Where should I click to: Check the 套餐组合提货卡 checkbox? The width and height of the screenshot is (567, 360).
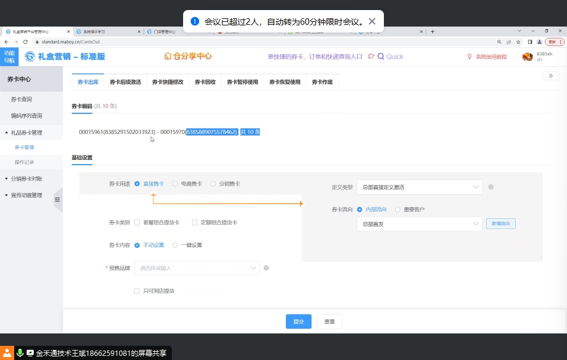click(137, 222)
